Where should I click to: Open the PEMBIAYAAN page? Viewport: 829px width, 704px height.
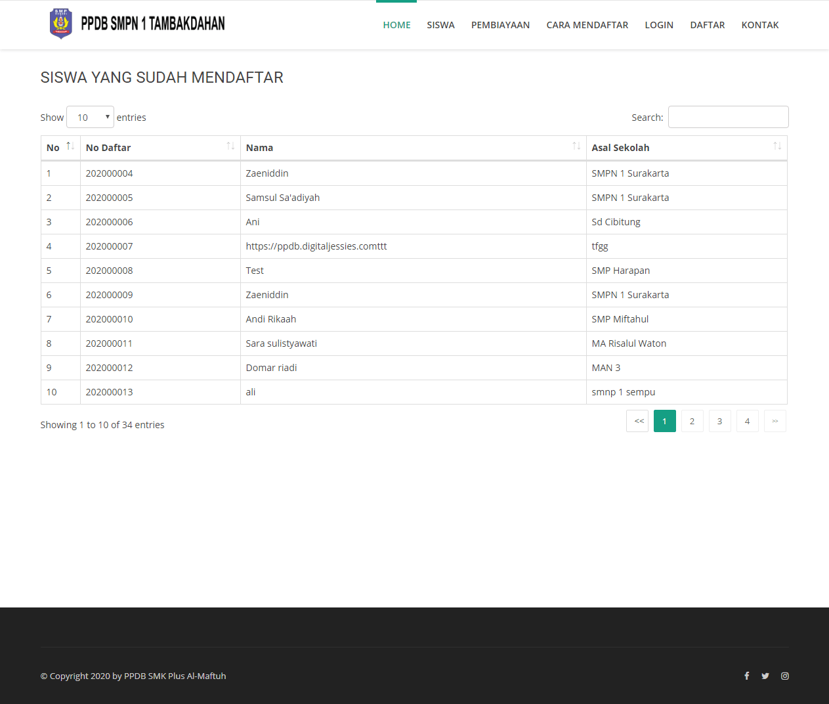pos(500,25)
